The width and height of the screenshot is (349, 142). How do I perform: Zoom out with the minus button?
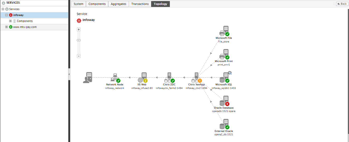79,56
